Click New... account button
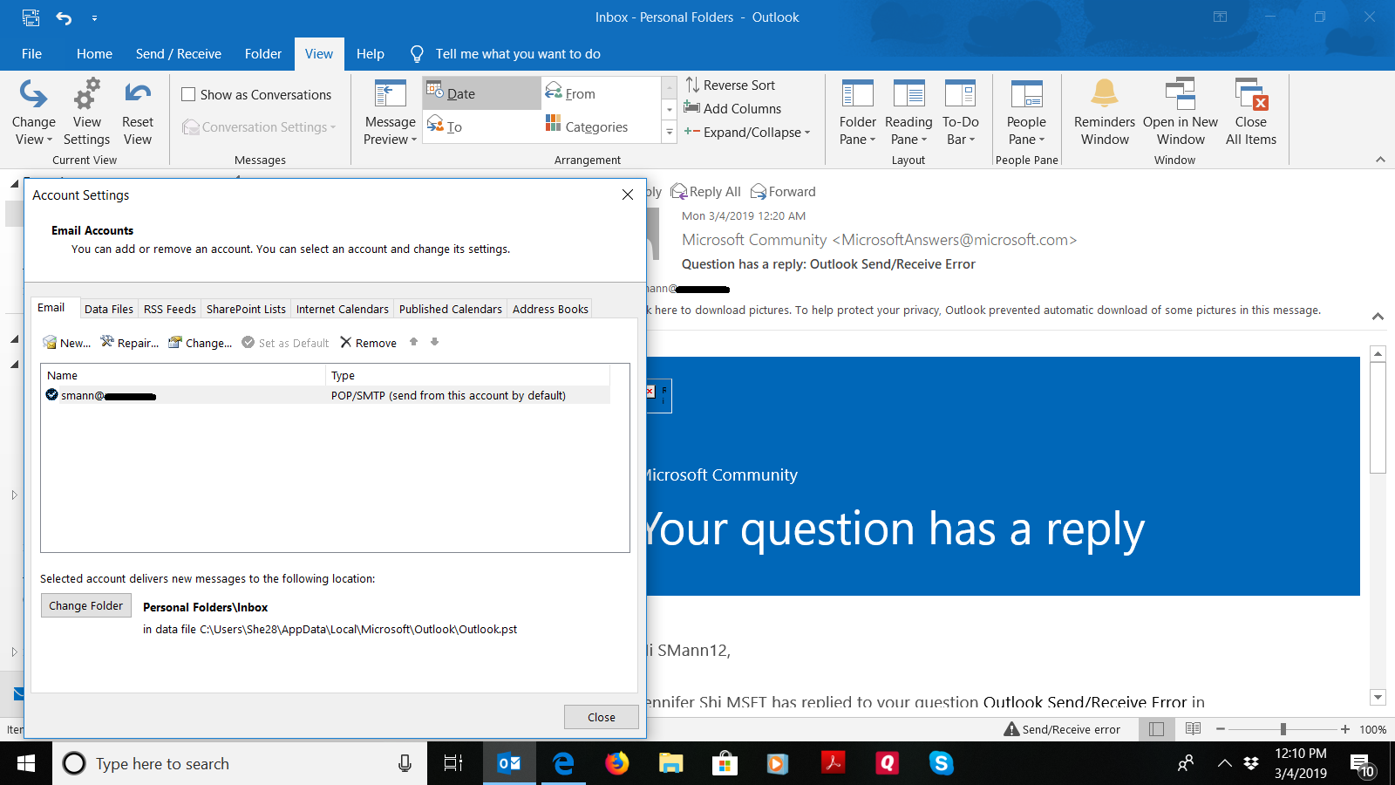1395x785 pixels. (x=66, y=343)
